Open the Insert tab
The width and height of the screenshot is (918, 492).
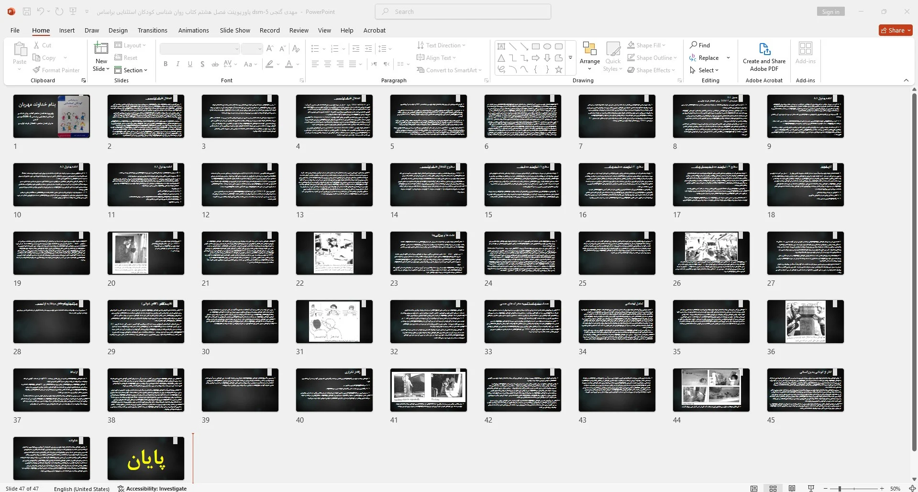(67, 30)
